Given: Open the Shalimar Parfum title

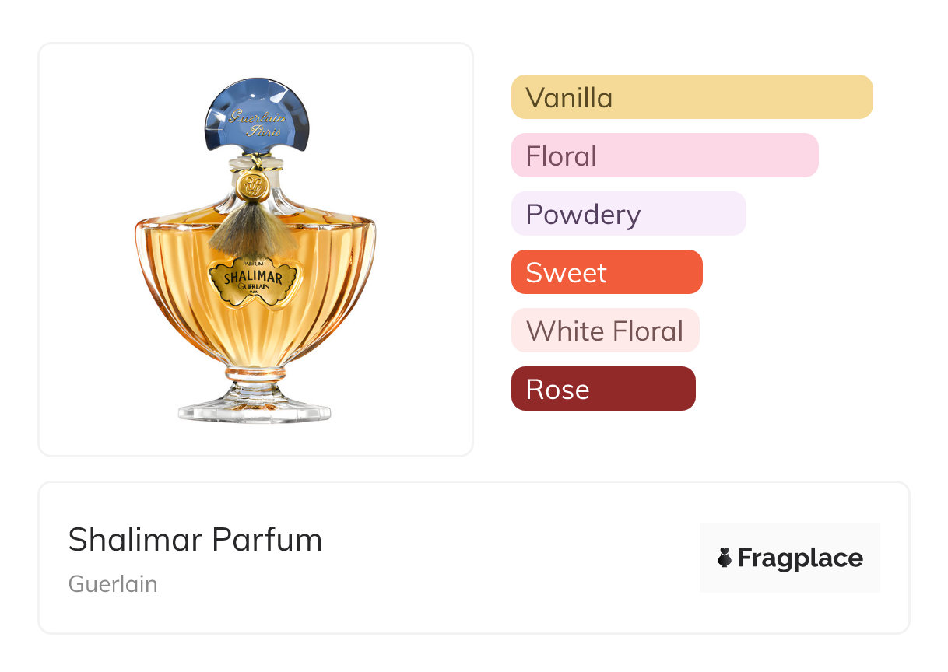Looking at the screenshot, I should coord(195,540).
